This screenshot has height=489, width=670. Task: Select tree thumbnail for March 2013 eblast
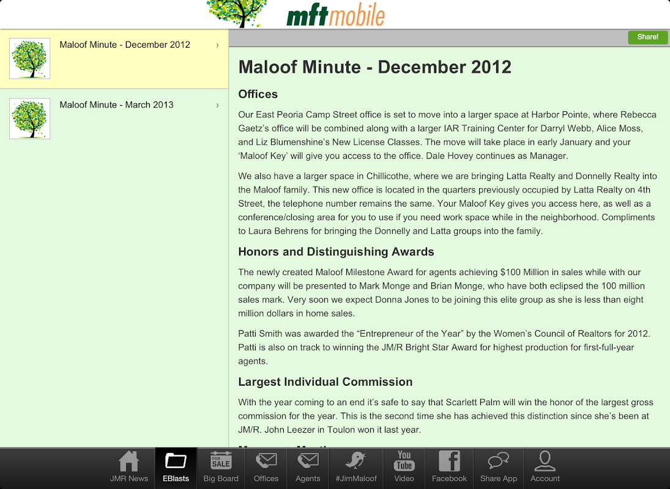(30, 119)
